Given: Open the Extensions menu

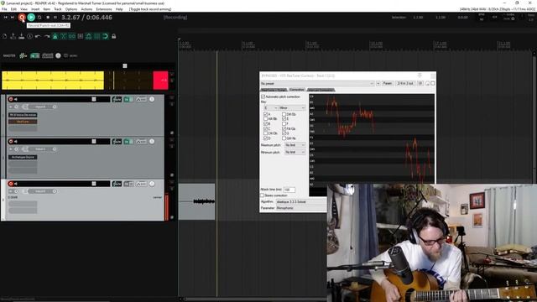Looking at the screenshot, I should coord(104,9).
